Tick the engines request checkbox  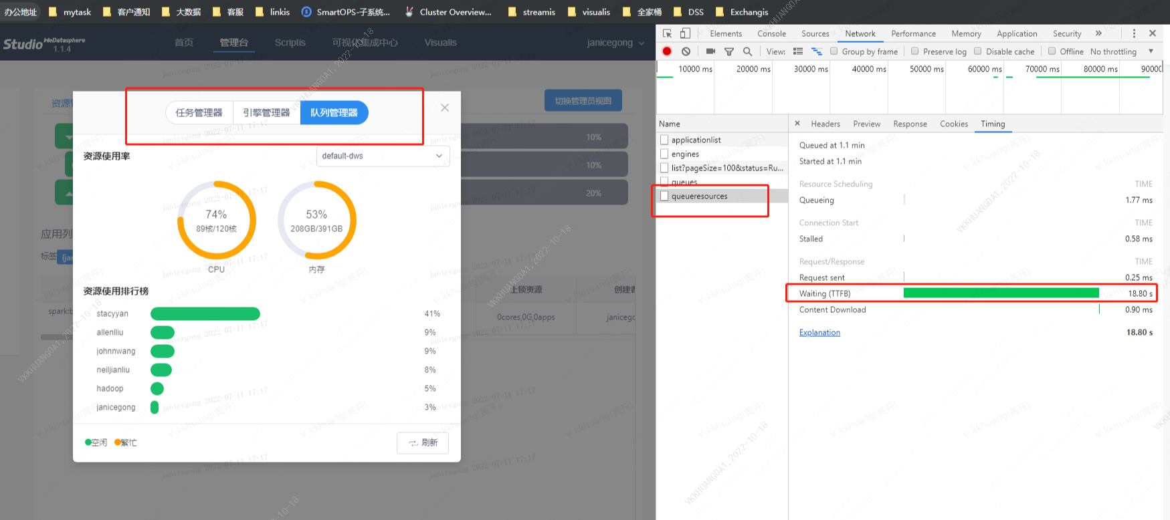click(x=664, y=154)
